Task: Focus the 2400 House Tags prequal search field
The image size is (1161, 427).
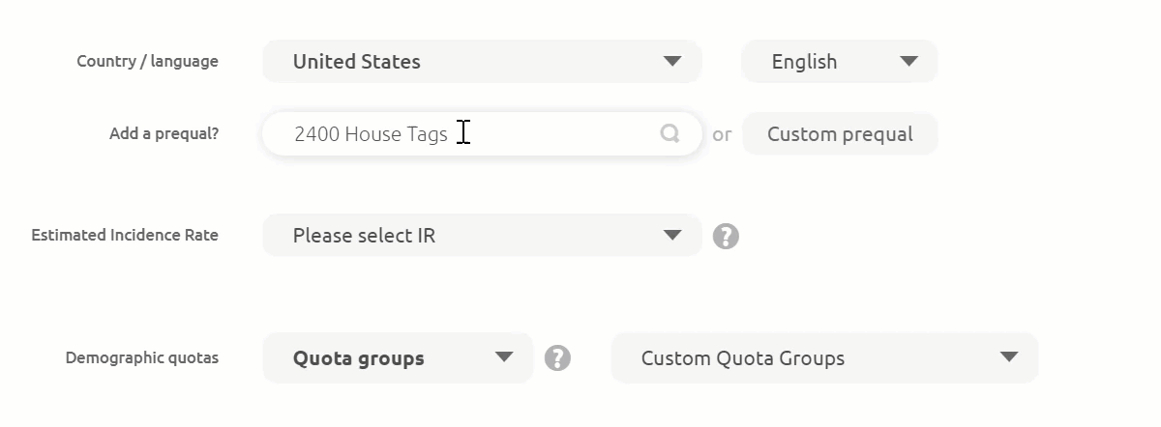Action: (x=482, y=133)
